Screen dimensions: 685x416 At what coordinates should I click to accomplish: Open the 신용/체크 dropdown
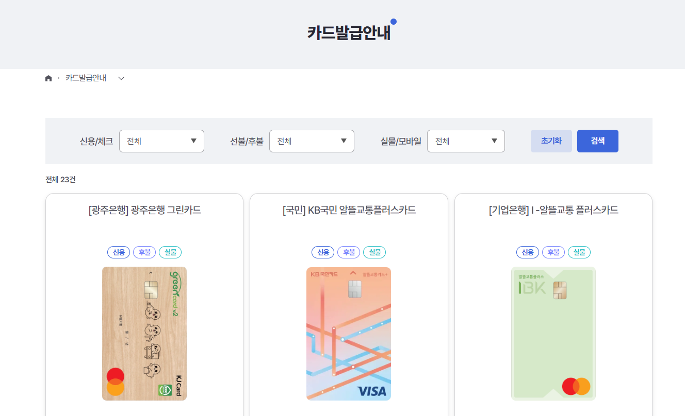point(161,141)
